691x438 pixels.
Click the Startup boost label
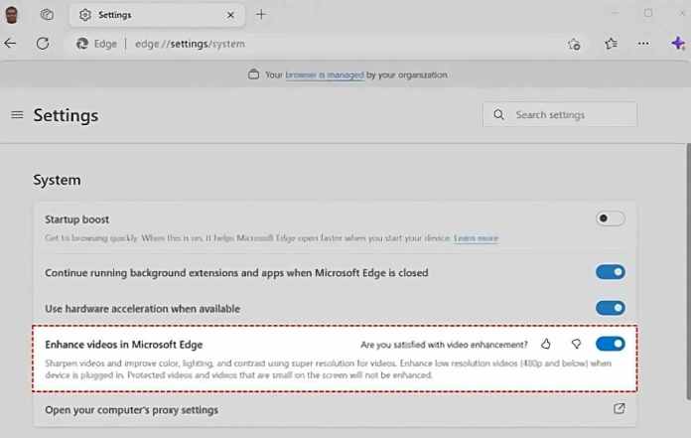[77, 219]
